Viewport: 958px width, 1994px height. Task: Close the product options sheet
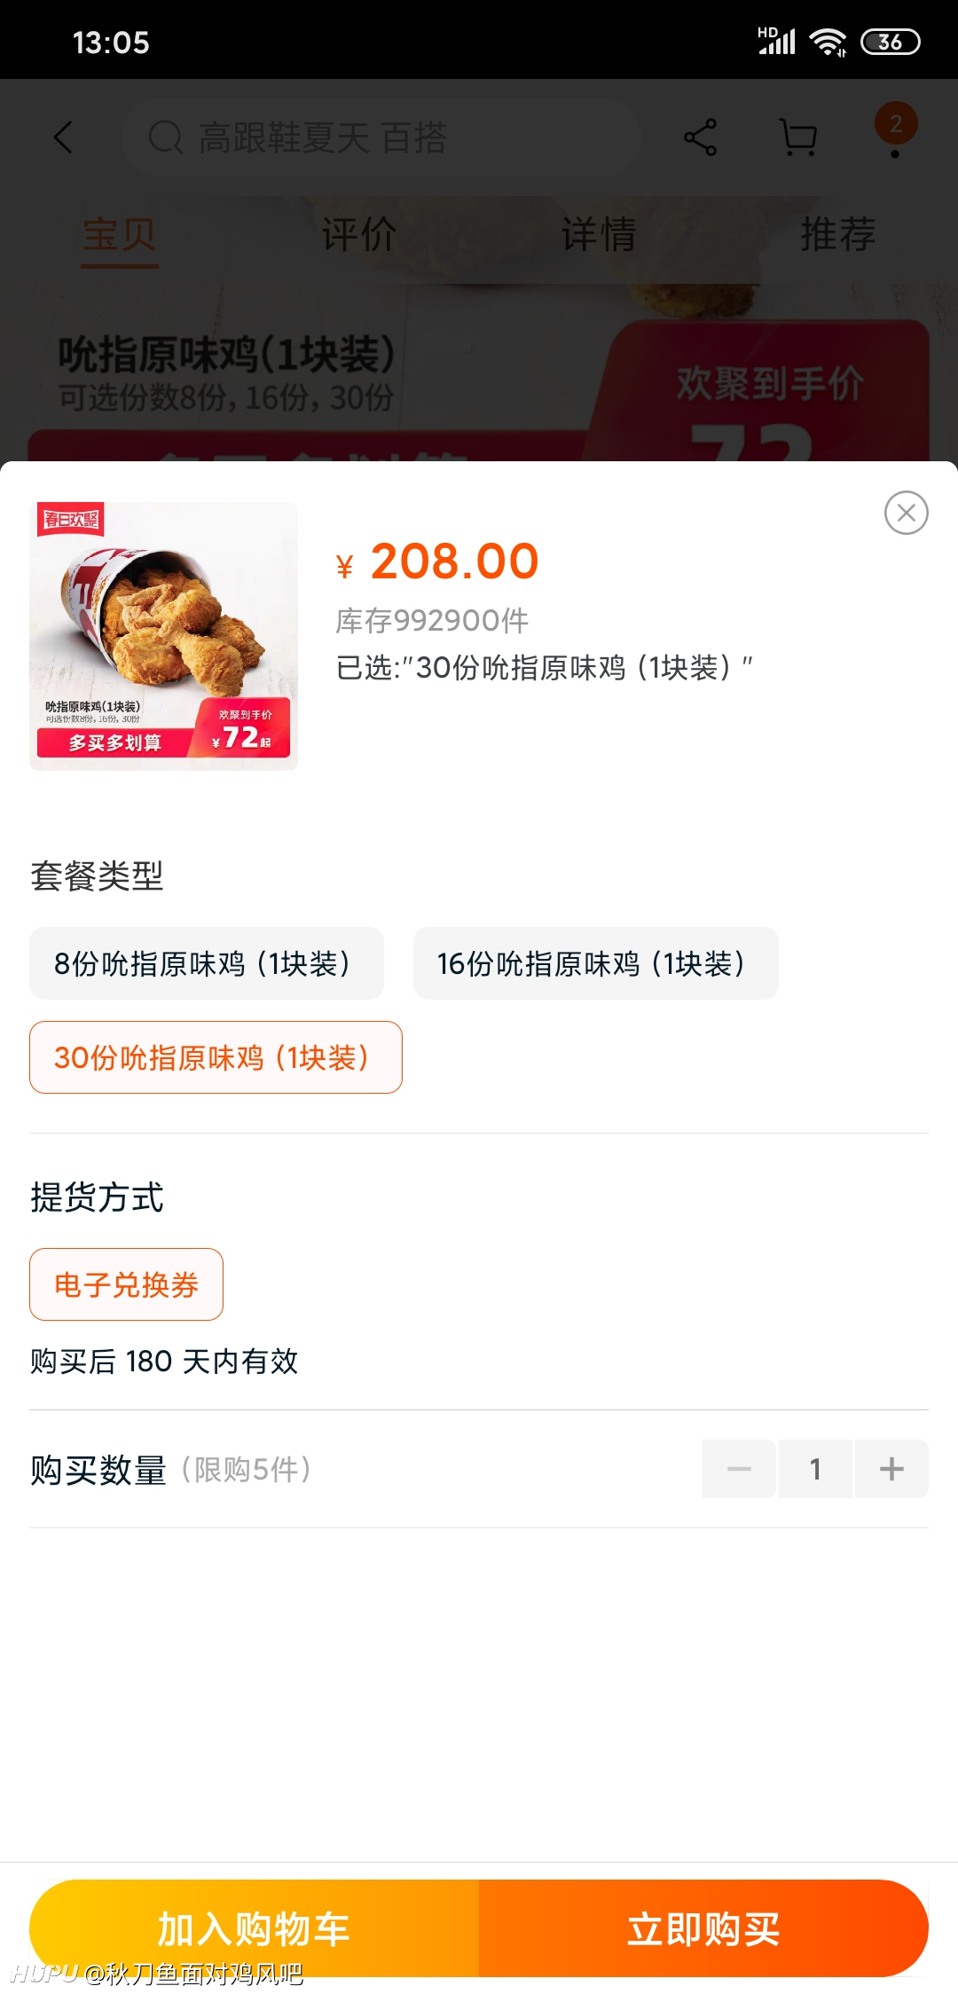[x=906, y=513]
